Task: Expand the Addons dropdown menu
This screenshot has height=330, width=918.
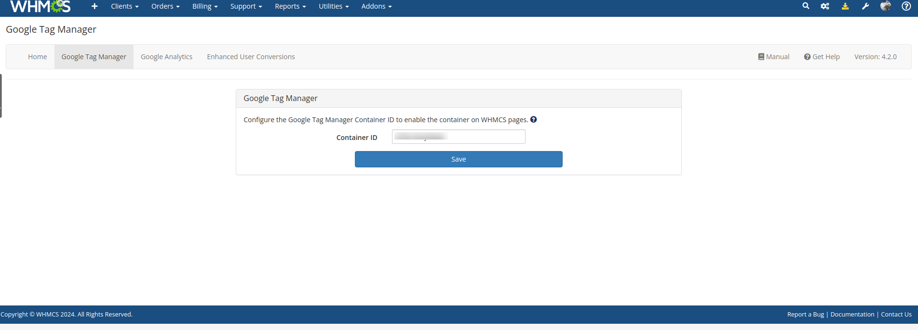Action: click(377, 6)
